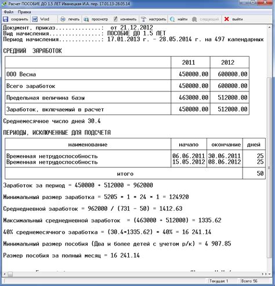The height and width of the screenshot is (286, 275).
Task: Click the Всего заработок row label
Action: 31,86
